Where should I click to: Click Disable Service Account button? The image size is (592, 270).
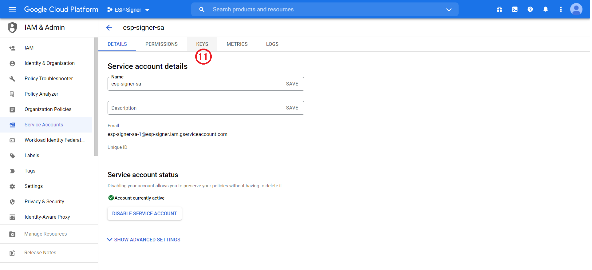[144, 213]
